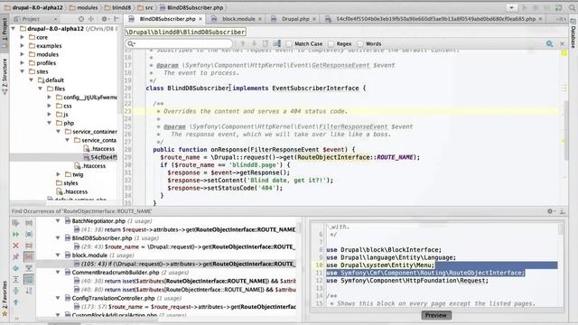Click src breadcrumb in navigation bar
578x325 pixels.
tap(144, 7)
